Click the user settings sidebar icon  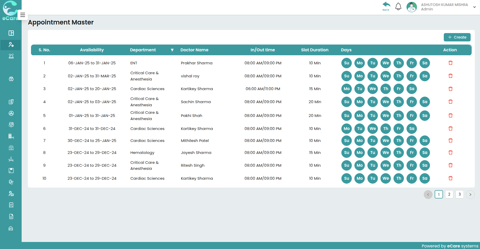(x=11, y=45)
